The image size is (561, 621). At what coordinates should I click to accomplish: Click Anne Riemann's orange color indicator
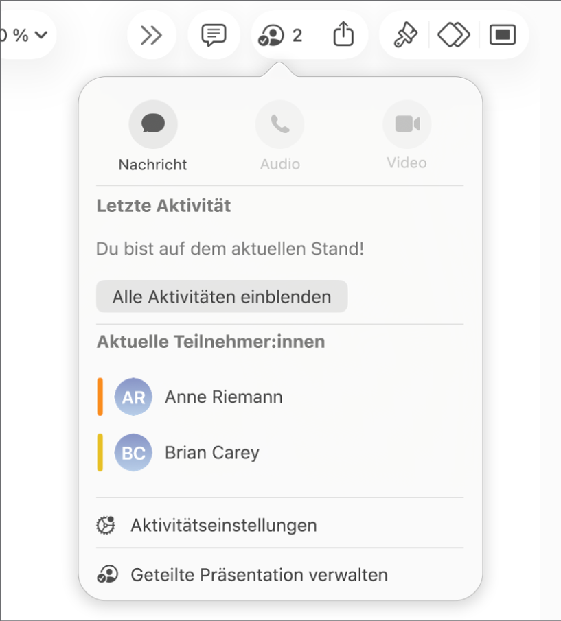(x=100, y=397)
